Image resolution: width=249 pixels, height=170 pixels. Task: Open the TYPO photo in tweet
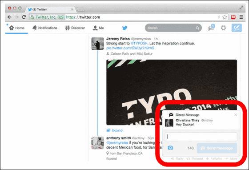tap(172, 92)
